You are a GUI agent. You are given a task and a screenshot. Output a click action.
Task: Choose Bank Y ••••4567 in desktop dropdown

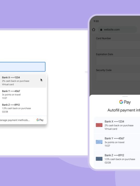(23, 94)
